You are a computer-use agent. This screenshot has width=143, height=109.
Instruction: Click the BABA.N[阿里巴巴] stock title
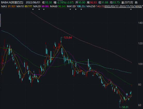(x=12, y=2)
